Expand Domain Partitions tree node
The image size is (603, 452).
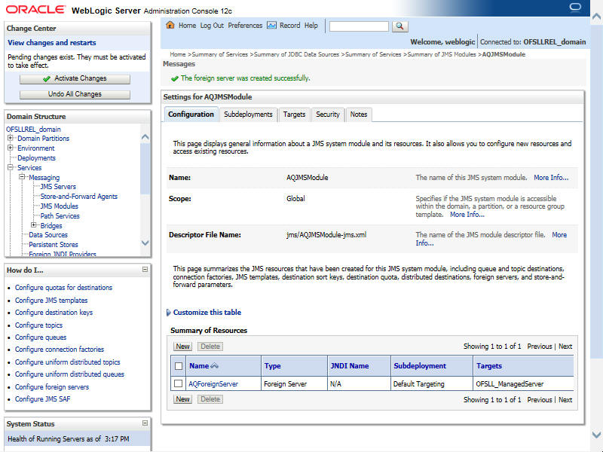pyautogui.click(x=11, y=138)
